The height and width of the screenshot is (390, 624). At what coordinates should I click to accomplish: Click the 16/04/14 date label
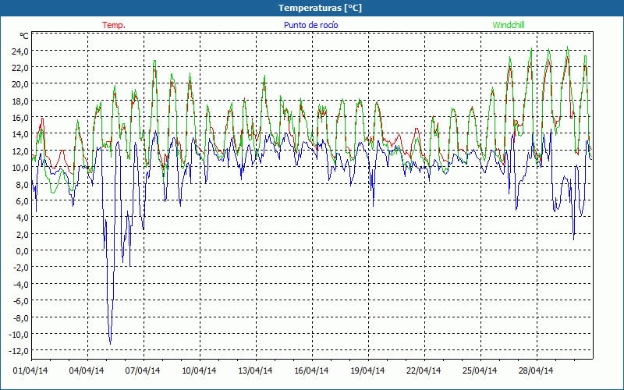pos(311,370)
